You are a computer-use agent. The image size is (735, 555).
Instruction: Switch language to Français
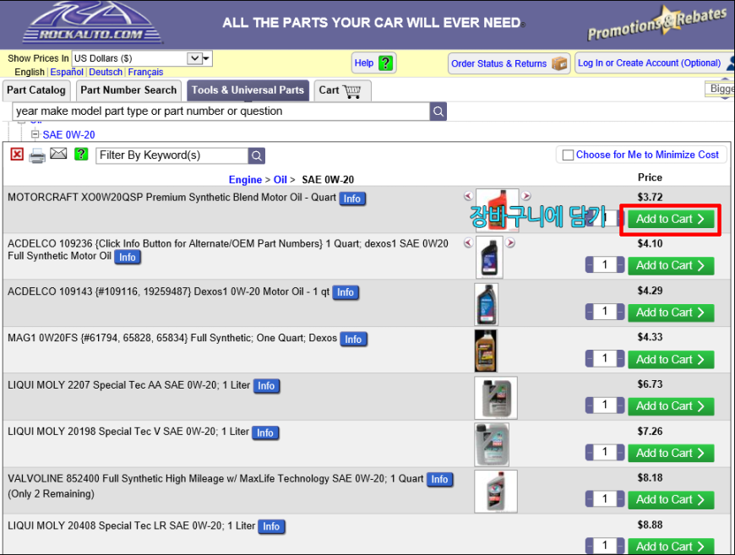(x=145, y=72)
